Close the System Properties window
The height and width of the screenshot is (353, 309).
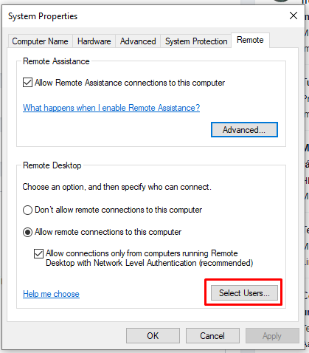coord(294,16)
